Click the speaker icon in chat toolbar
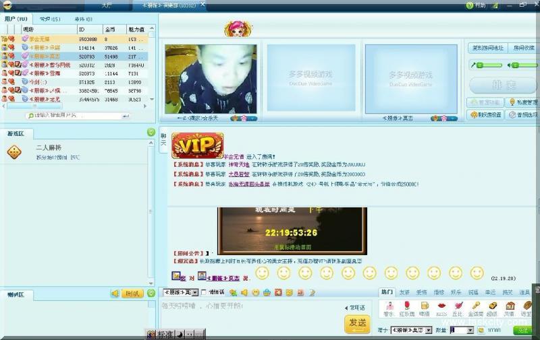The height and width of the screenshot is (340, 540). pos(244,292)
